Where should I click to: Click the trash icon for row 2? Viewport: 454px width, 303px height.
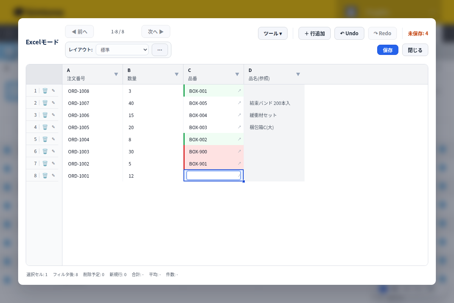[45, 103]
